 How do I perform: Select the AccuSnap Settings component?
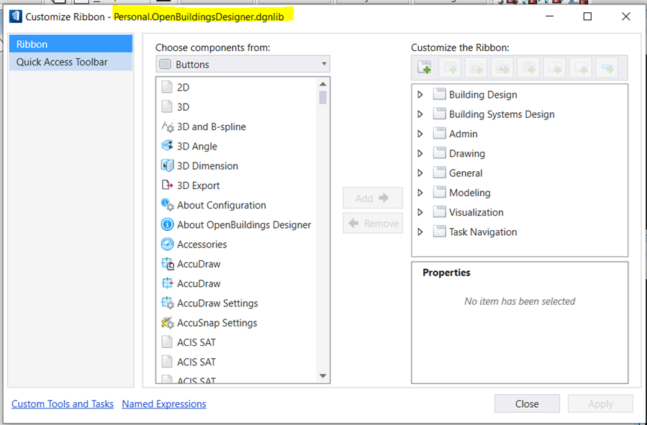pyautogui.click(x=209, y=323)
